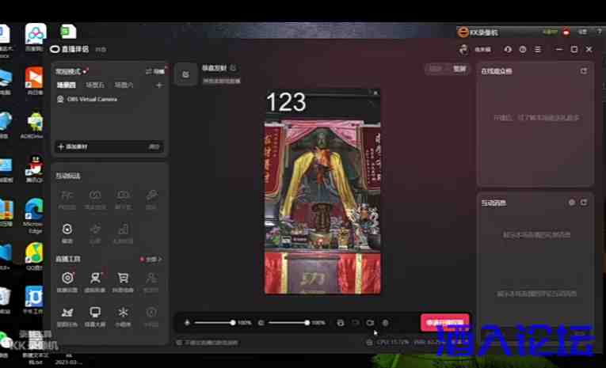Open the round settings icon in bottom bar
Viewport: 606px width, 368px height.
click(x=385, y=322)
